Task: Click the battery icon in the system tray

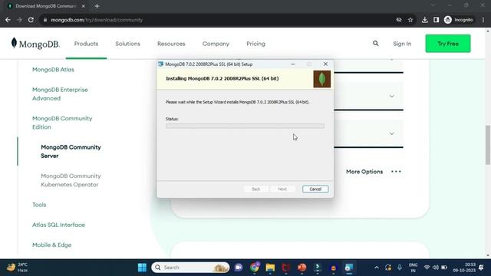Action: tap(444, 268)
